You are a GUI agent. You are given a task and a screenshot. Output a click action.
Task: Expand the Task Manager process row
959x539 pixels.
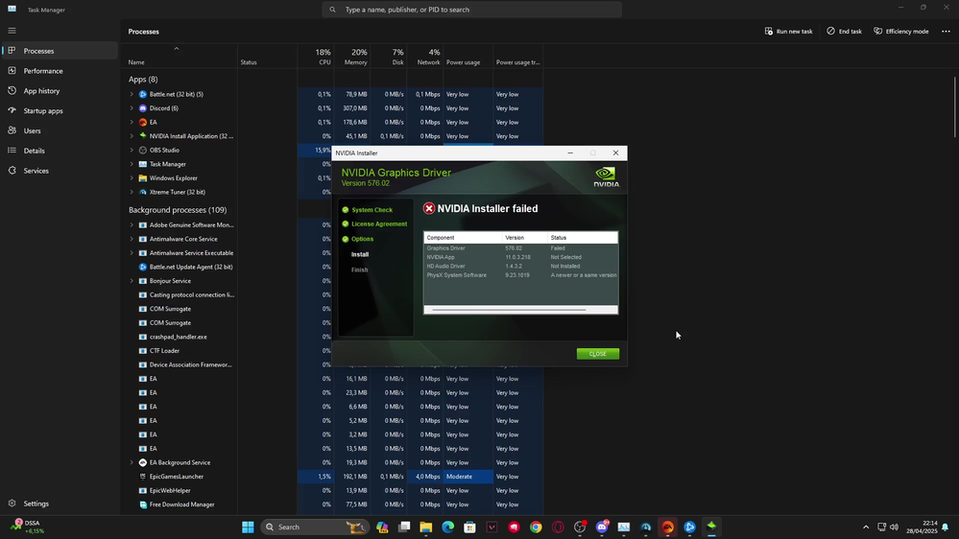132,164
